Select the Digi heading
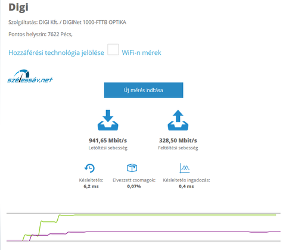This screenshot has width=286, height=250. pyautogui.click(x=18, y=8)
